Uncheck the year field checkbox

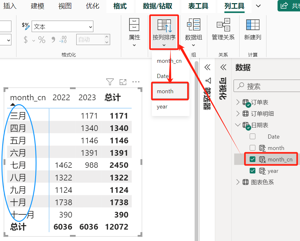(253, 171)
